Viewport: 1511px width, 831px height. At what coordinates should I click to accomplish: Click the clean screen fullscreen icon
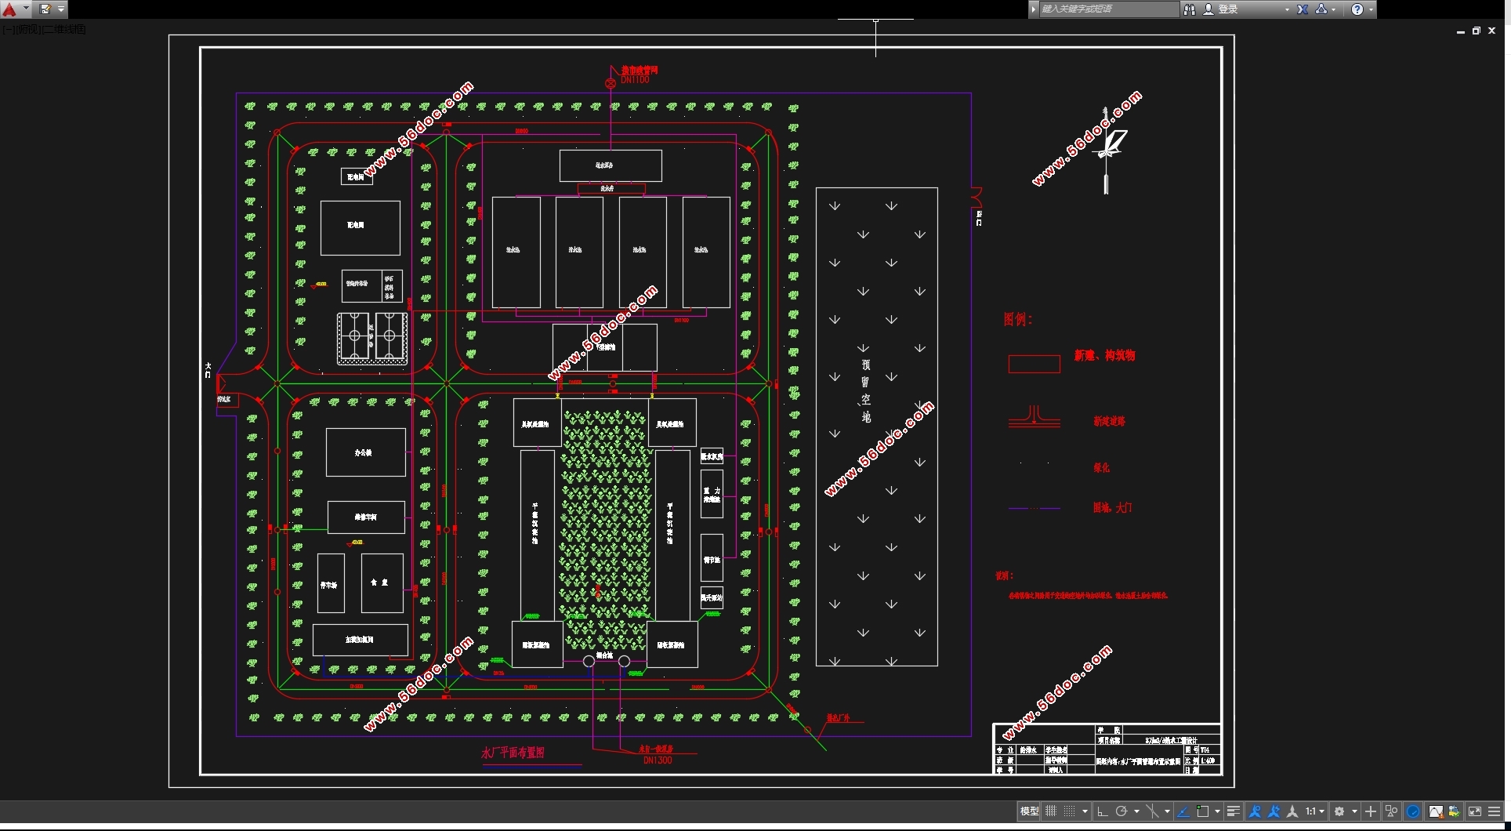pyautogui.click(x=1475, y=811)
